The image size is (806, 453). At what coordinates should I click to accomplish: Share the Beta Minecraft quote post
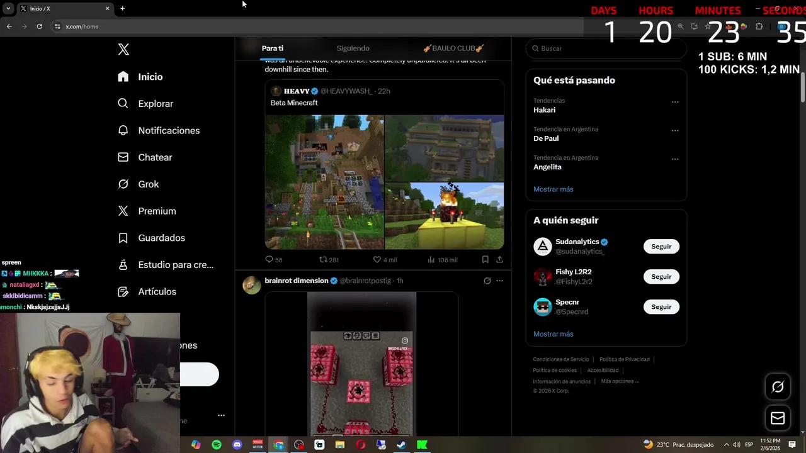(x=499, y=259)
